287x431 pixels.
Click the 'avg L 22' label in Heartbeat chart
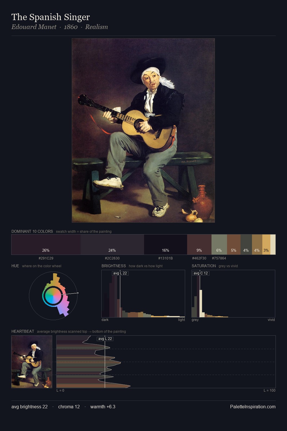(105, 339)
